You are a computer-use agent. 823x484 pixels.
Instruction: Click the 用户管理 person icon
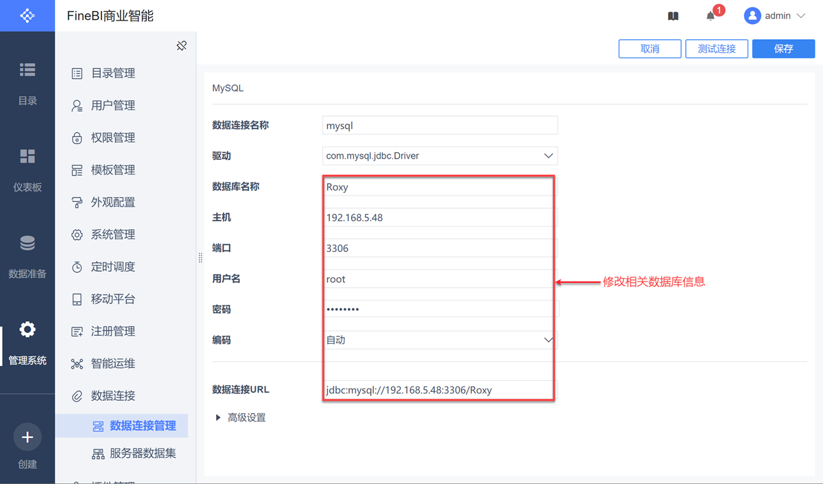77,106
